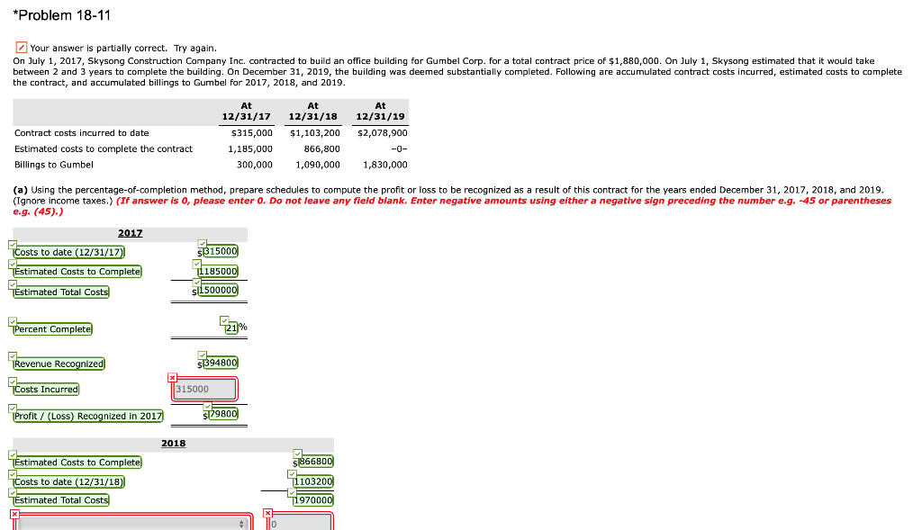
Task: Click green checkmark icon on 394800 field
Action: [x=203, y=355]
